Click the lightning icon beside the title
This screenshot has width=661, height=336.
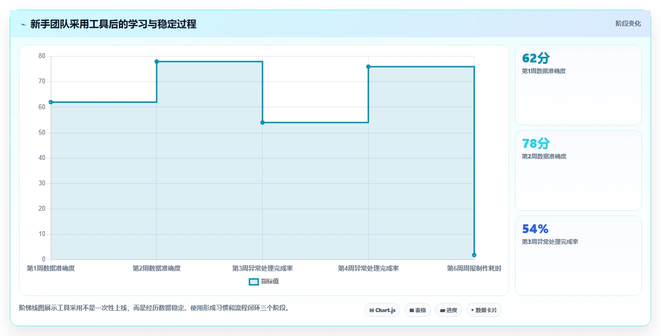tap(23, 24)
